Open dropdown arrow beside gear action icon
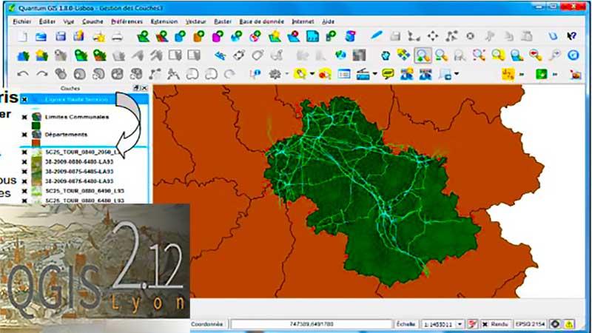The width and height of the screenshot is (592, 333). 287,75
